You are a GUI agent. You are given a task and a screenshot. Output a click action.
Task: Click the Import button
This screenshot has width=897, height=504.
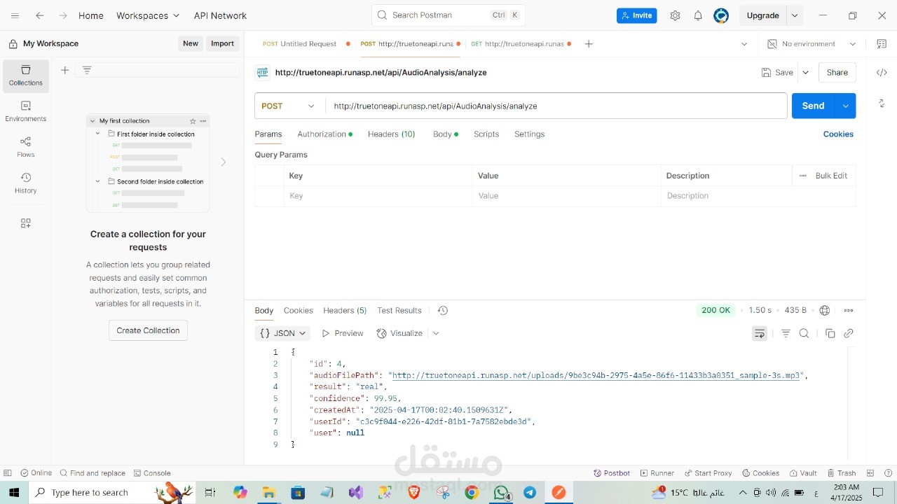pyautogui.click(x=222, y=43)
